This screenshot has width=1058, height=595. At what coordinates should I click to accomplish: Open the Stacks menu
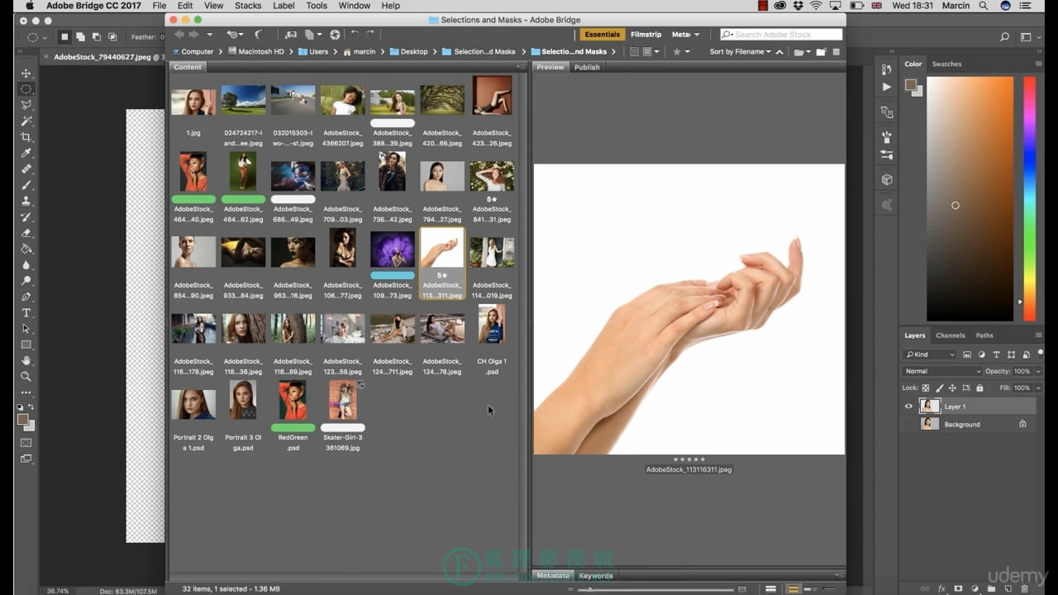248,6
